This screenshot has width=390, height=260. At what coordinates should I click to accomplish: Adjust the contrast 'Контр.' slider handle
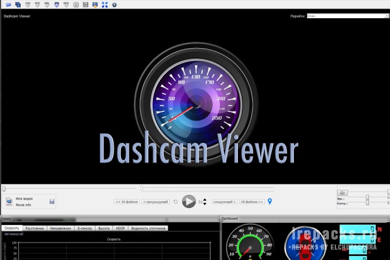pos(367,203)
